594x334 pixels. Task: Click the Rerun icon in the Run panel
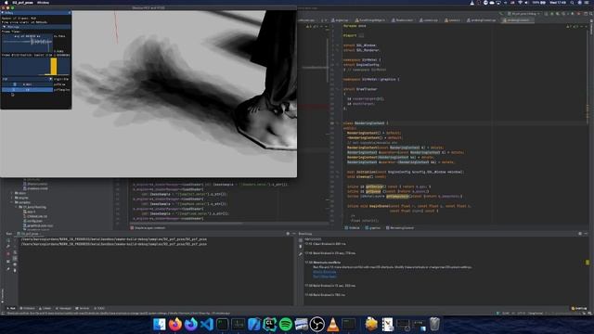tap(8, 240)
